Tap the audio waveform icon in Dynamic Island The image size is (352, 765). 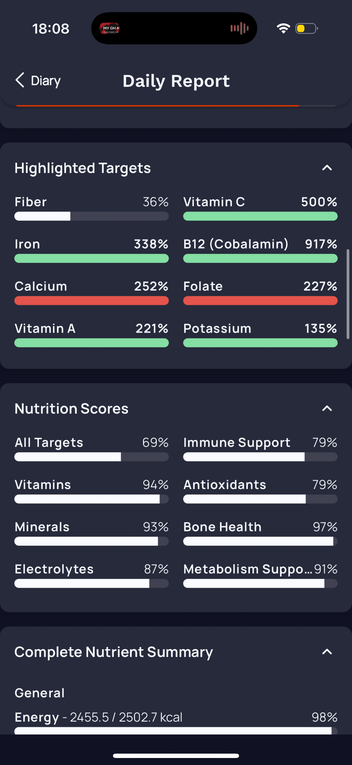point(239,28)
